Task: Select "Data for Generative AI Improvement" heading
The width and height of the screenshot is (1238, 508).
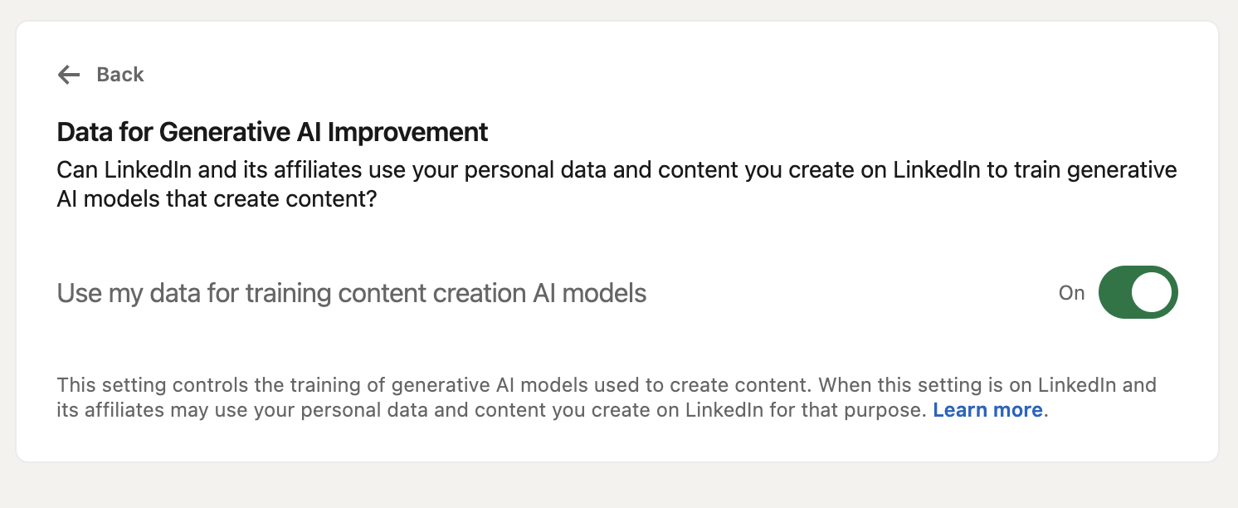Action: coord(272,132)
